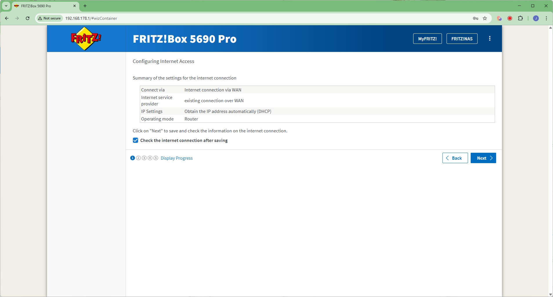Select progress step 4 indicator
Screen dimensions: 553x297
[150, 158]
